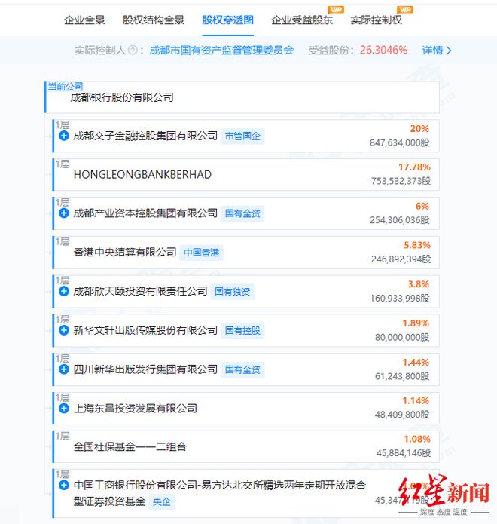497x524 pixels.
Task: Open the VIP 实际控制权 tab
Action: [377, 20]
